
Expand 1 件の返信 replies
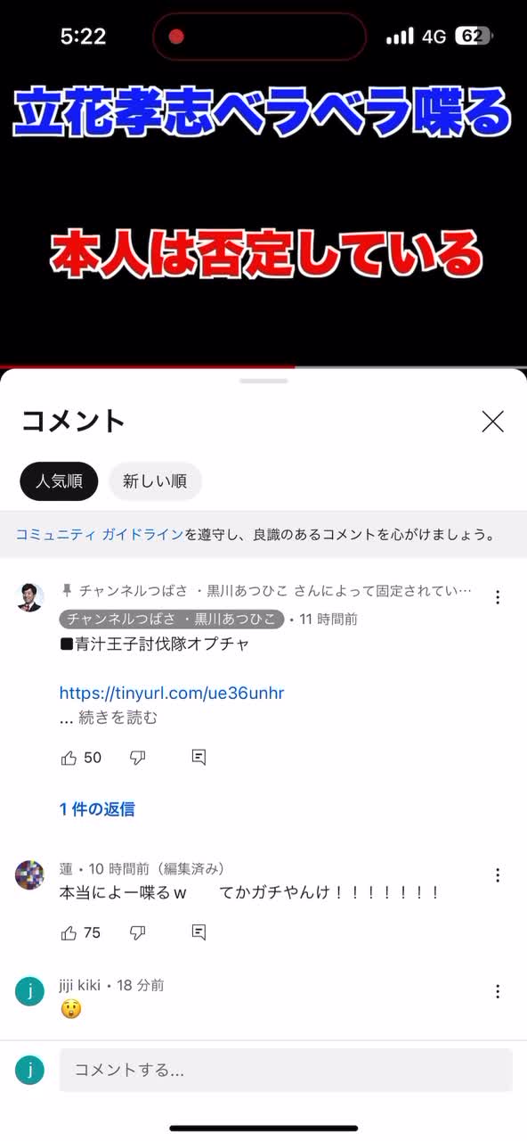97,809
